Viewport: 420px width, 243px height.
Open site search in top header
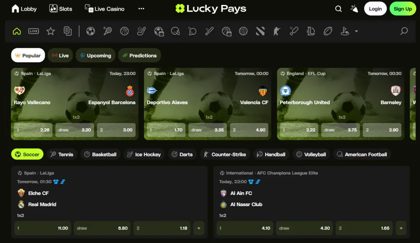pyautogui.click(x=338, y=9)
